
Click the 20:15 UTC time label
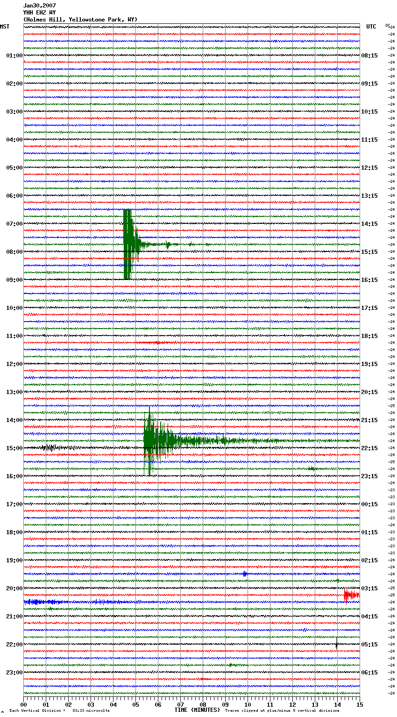[369, 392]
